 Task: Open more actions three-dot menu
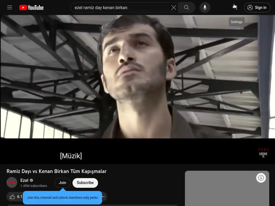[x=103, y=197]
